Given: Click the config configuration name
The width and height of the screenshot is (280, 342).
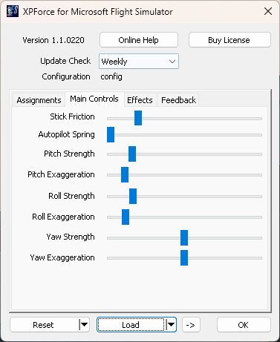Looking at the screenshot, I should click(111, 76).
